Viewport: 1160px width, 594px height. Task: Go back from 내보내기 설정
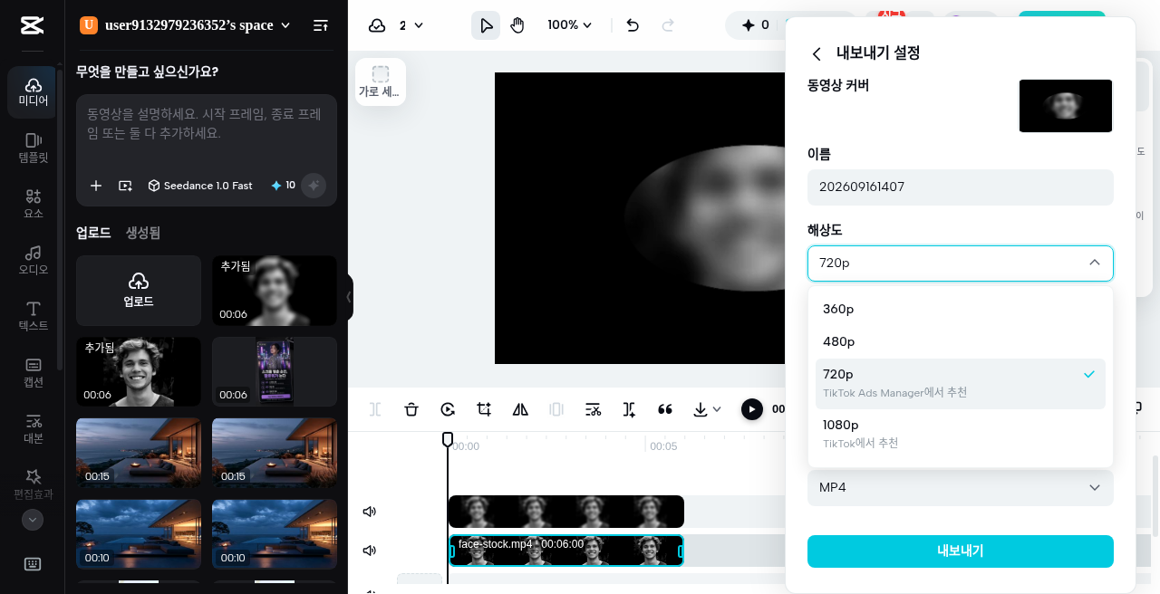coord(817,53)
